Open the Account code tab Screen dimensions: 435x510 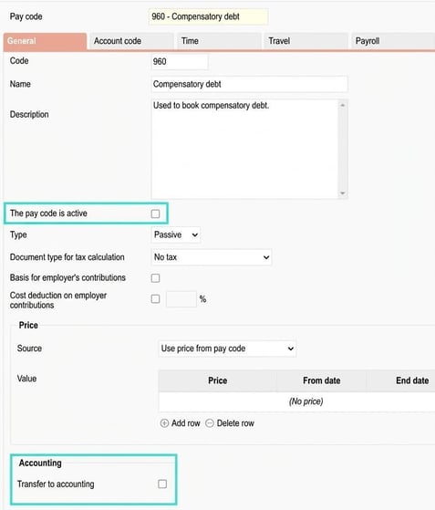coord(131,41)
